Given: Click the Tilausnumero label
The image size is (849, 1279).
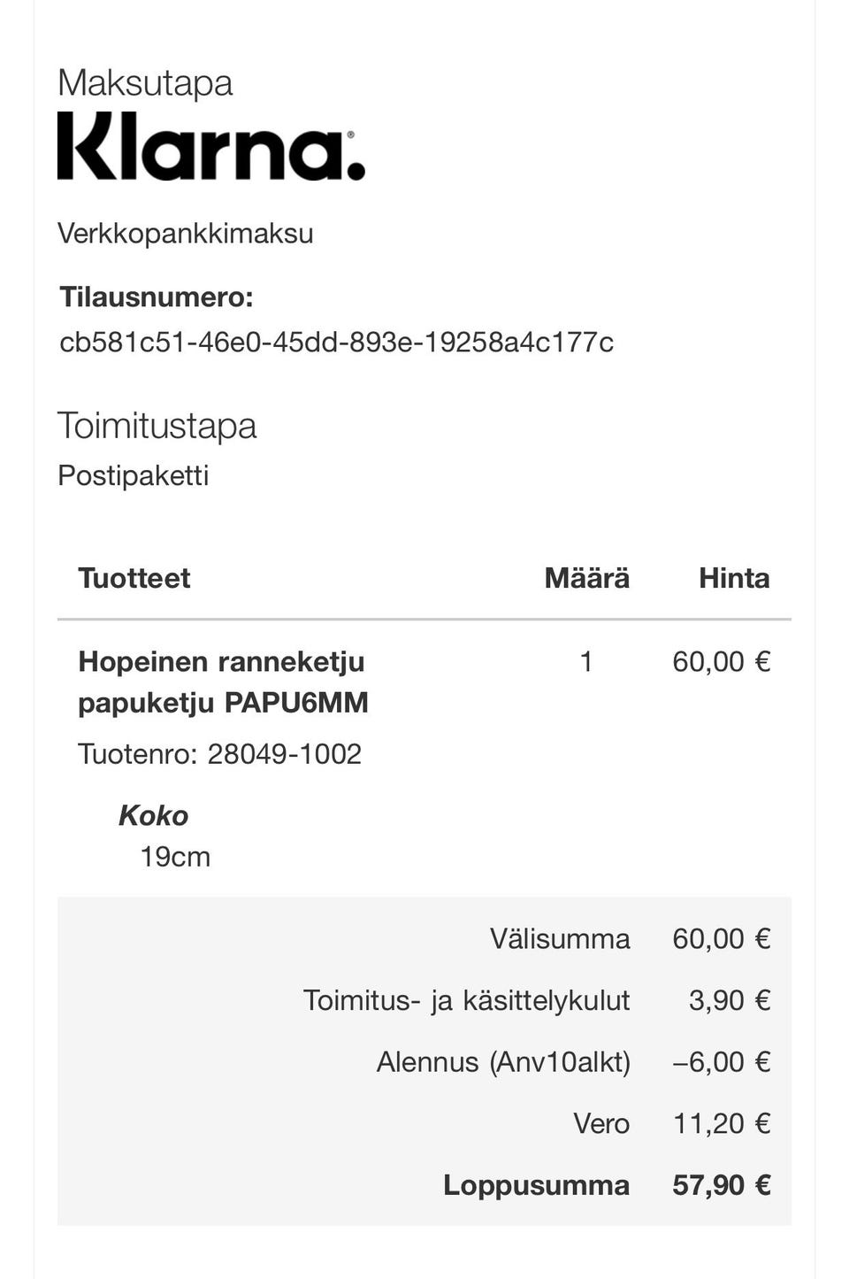Looking at the screenshot, I should pos(157,297).
